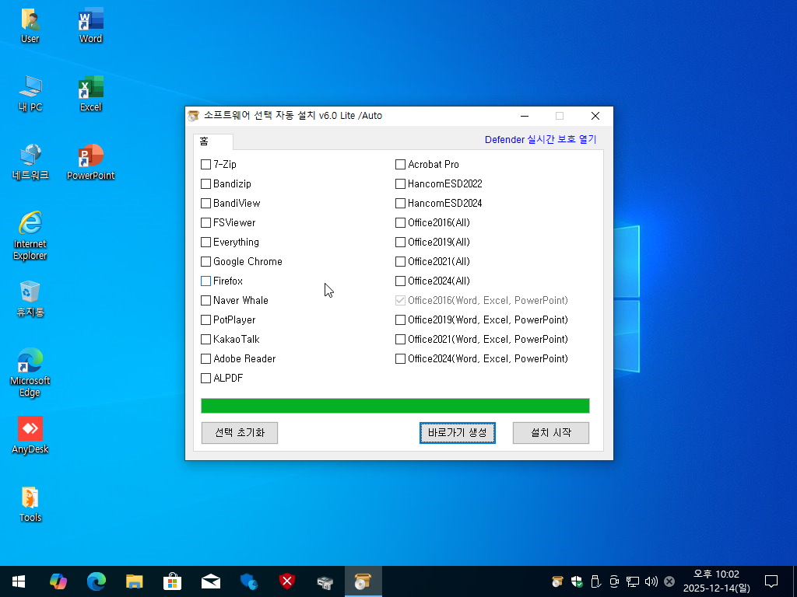Click the USB safely remove tray icon
The height and width of the screenshot is (597, 797).
pos(595,581)
